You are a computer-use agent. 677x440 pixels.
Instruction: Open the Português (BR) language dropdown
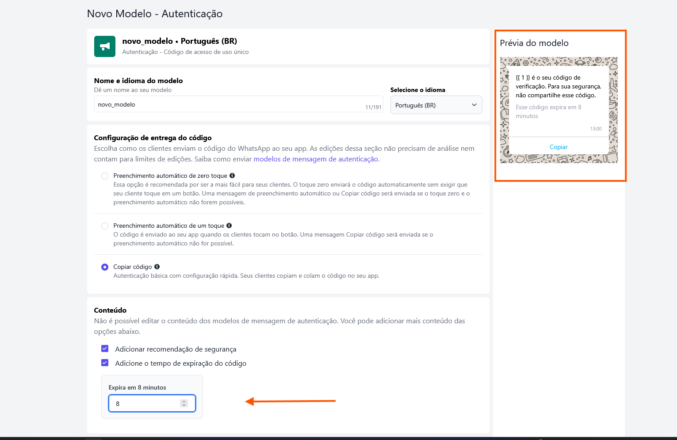(436, 105)
